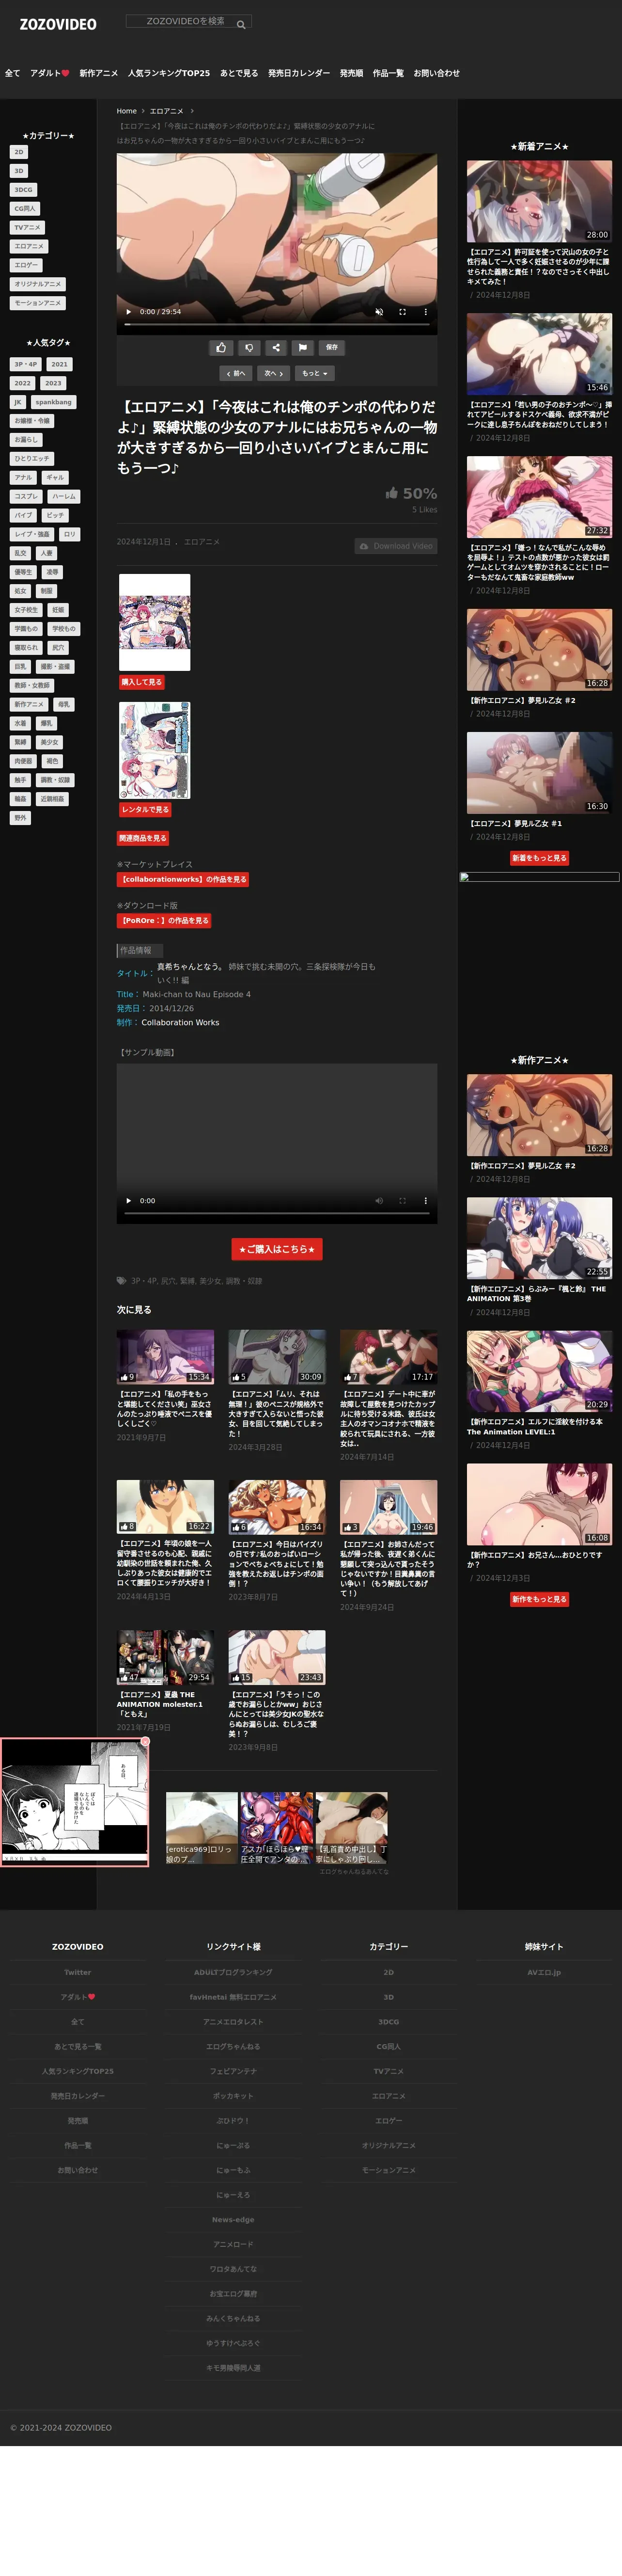
Task: Select the モーションアニメ category
Action: (38, 303)
